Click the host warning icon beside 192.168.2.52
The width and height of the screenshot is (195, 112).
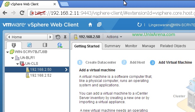[x=27, y=75]
